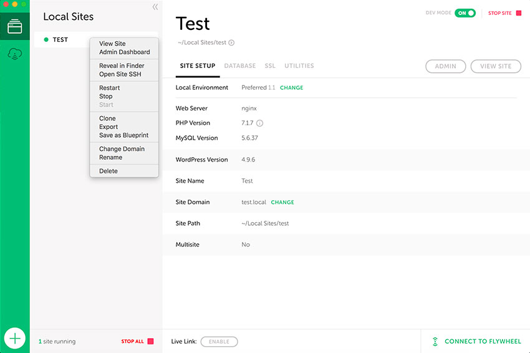Click the Stop All red square icon
This screenshot has height=353, width=530.
pos(150,341)
